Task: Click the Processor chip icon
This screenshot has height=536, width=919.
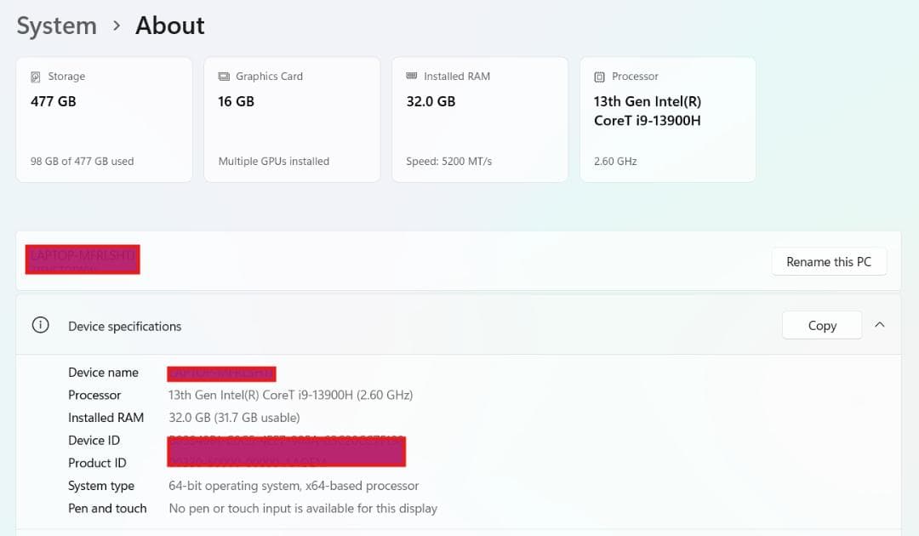Action: (600, 77)
